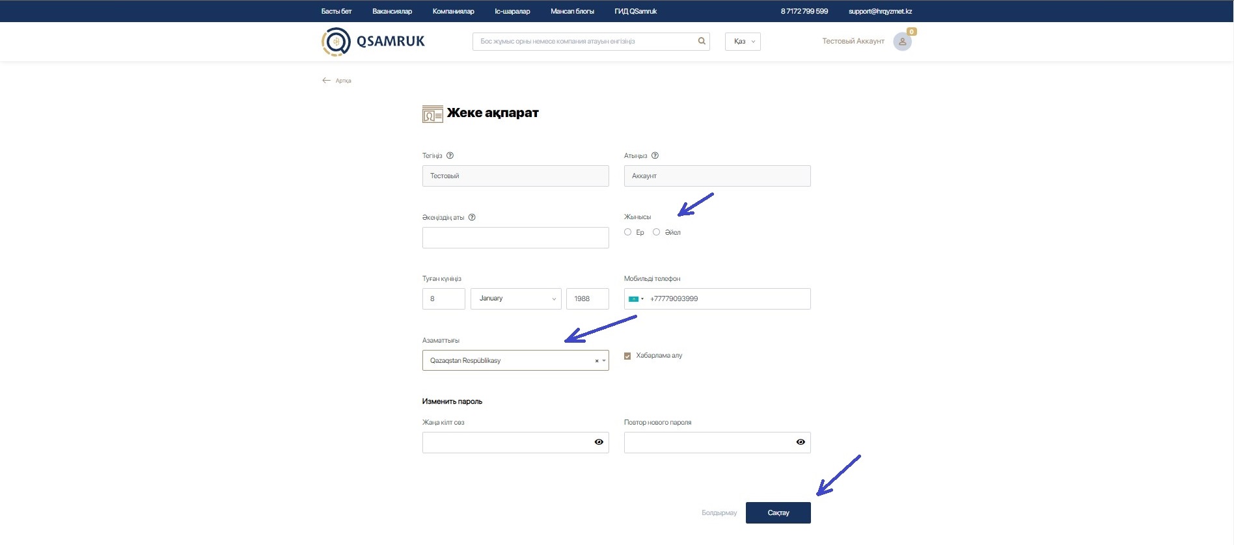This screenshot has height=545, width=1234.
Task: Select the Әйел gender radio button
Action: (656, 232)
